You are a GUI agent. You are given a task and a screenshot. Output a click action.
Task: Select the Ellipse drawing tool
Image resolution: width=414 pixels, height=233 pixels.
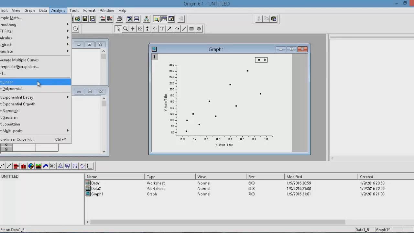[199, 29]
